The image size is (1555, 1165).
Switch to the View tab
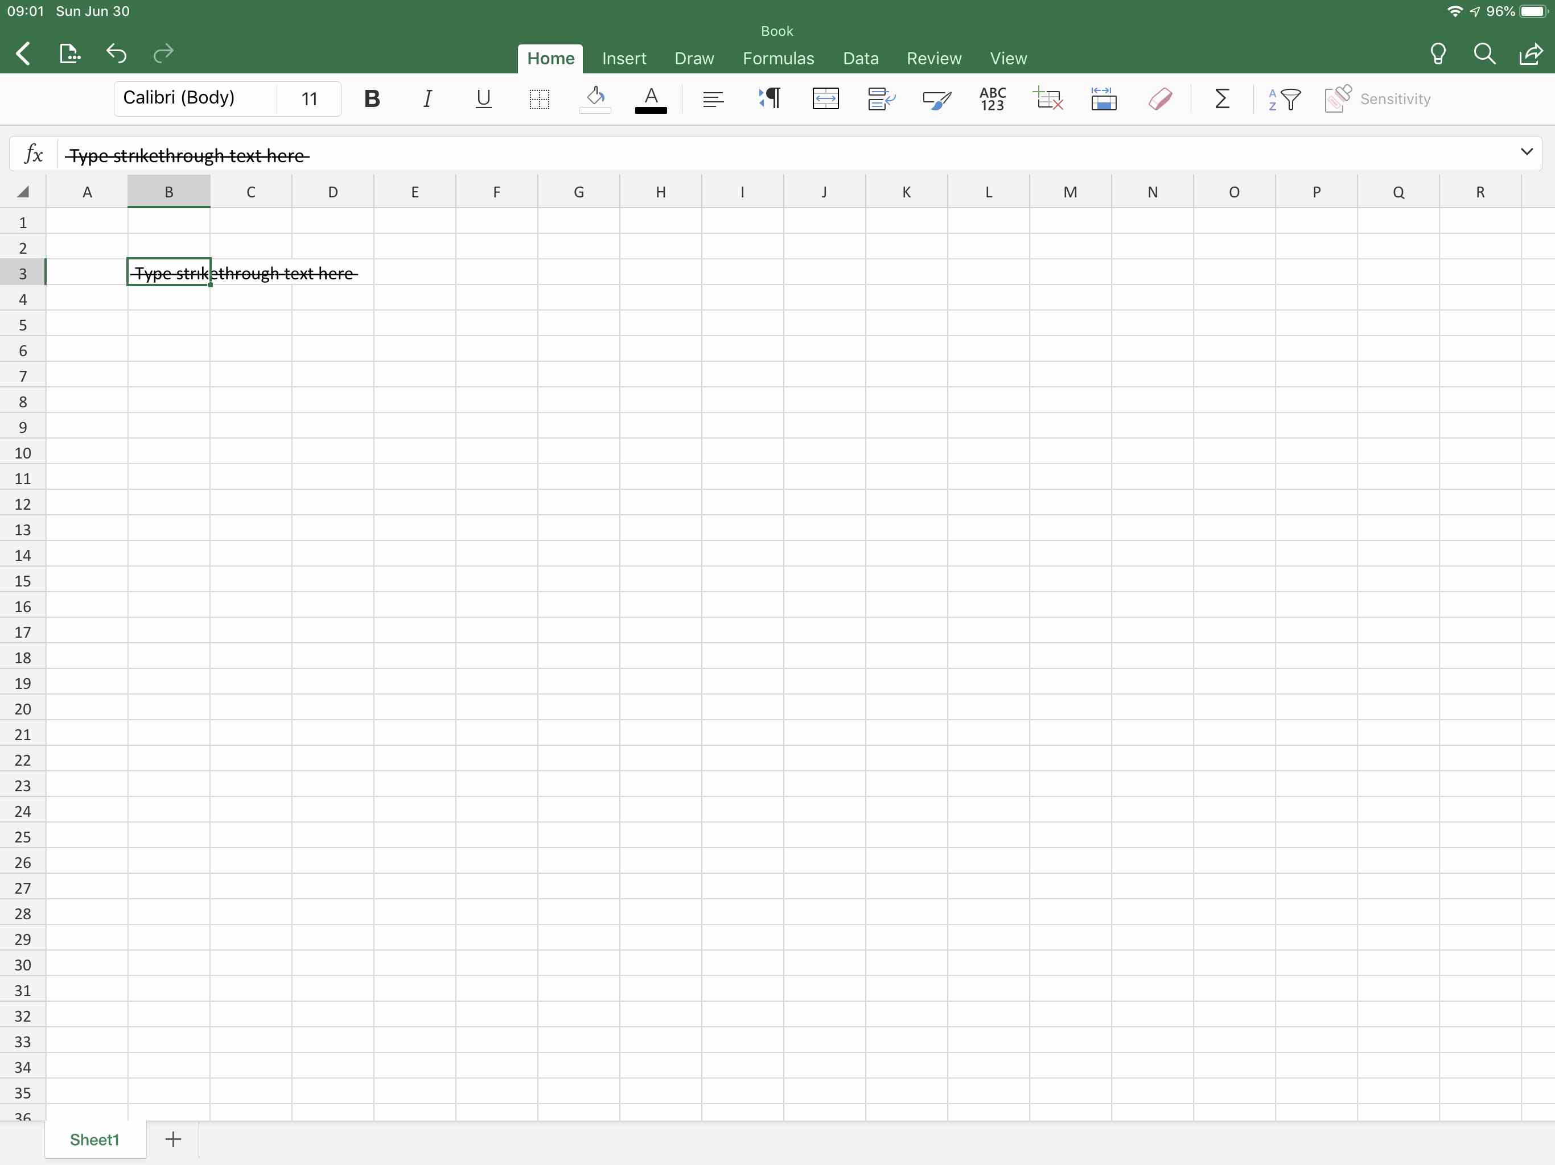click(x=1008, y=59)
